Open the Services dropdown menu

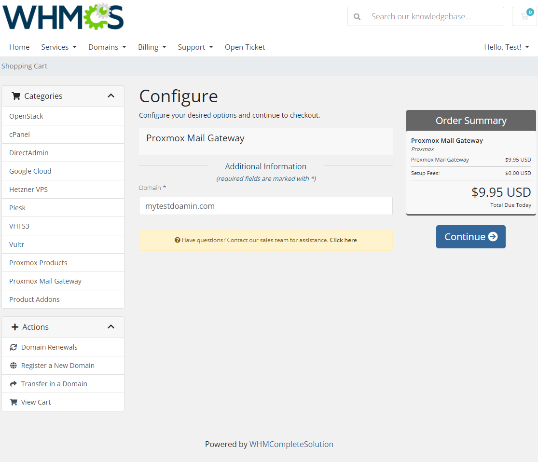coord(59,47)
